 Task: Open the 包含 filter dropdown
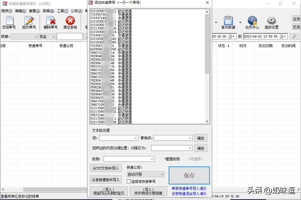[54, 36]
